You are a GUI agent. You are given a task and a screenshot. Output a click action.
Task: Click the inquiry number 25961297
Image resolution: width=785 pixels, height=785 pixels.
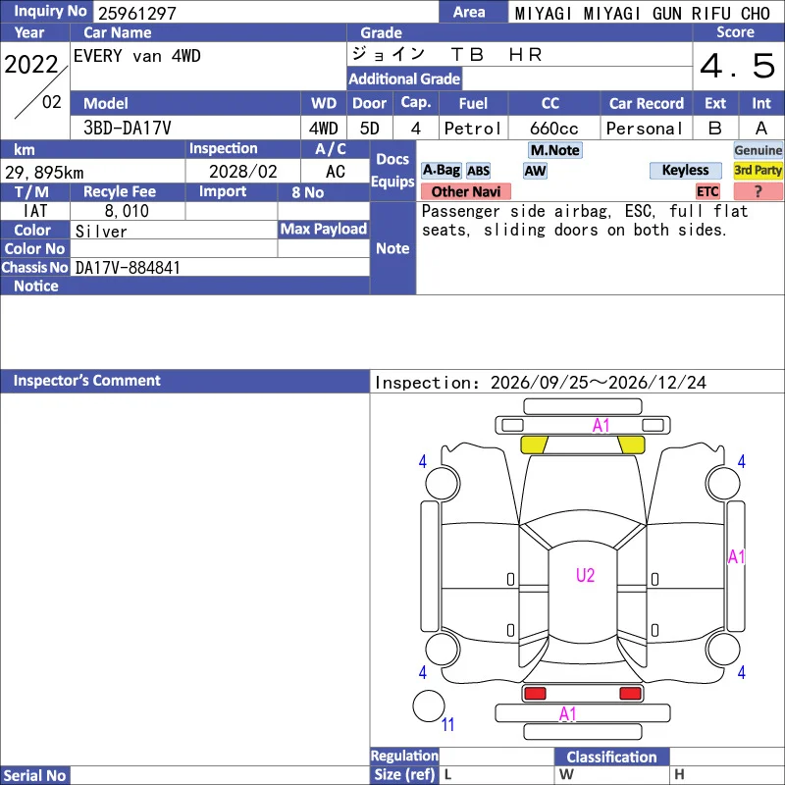click(137, 13)
